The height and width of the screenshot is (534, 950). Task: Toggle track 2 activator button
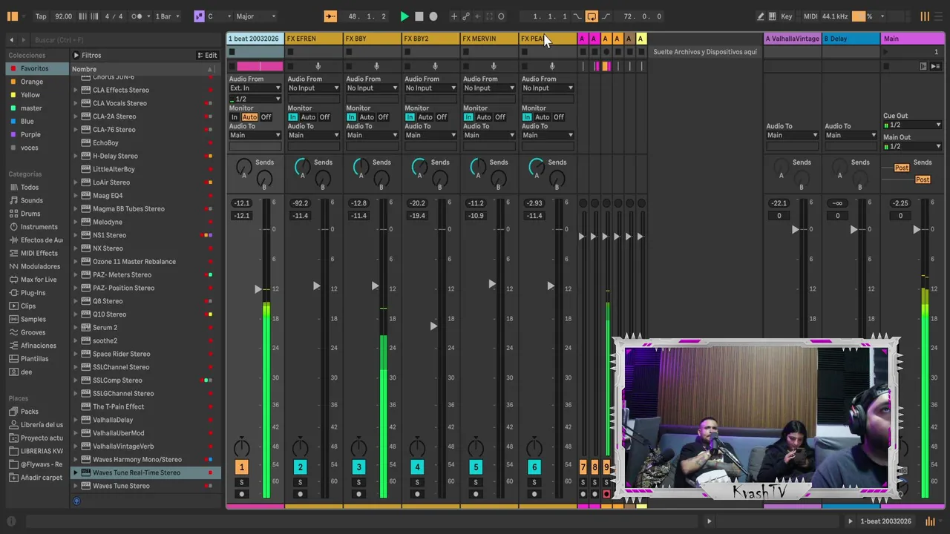[300, 467]
